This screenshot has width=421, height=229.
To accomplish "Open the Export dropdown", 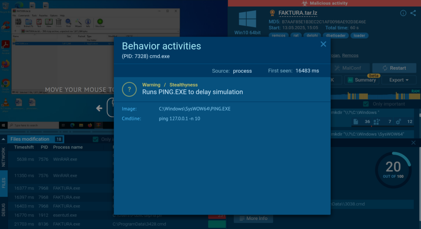I will tap(399, 80).
